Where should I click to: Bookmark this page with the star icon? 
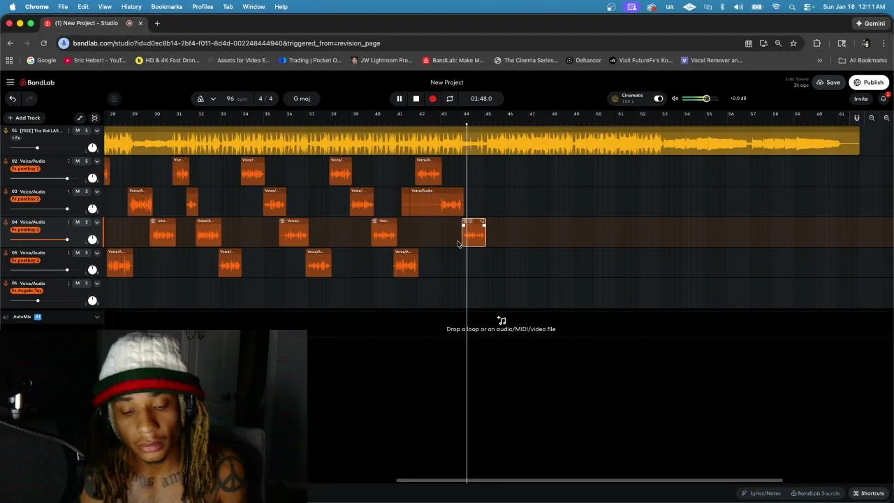click(793, 43)
